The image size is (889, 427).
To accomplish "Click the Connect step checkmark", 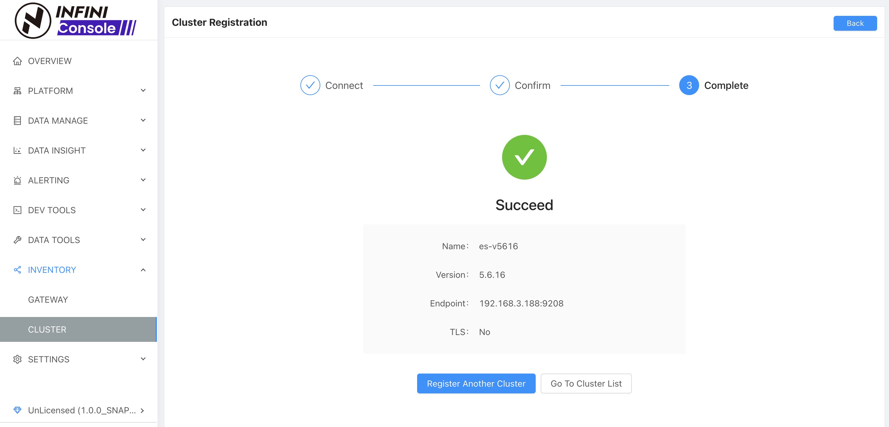I will click(x=310, y=85).
